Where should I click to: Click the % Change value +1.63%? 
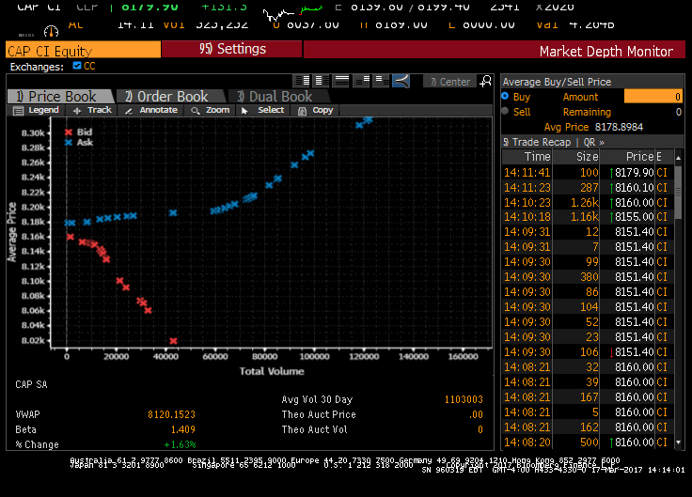180,444
